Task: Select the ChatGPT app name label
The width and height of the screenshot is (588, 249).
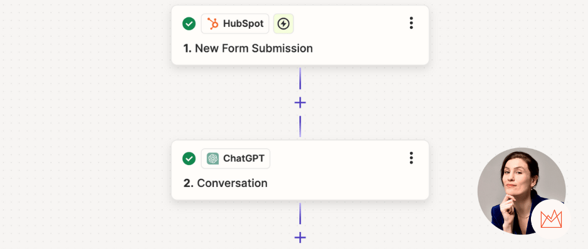Action: [244, 158]
